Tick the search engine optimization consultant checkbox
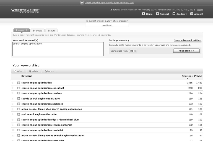Image resolution: width=213 pixels, height=141 pixels. tap(19, 88)
